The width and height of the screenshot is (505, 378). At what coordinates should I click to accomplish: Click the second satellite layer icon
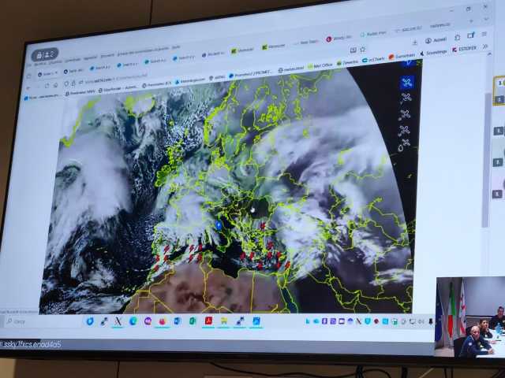[x=406, y=98]
